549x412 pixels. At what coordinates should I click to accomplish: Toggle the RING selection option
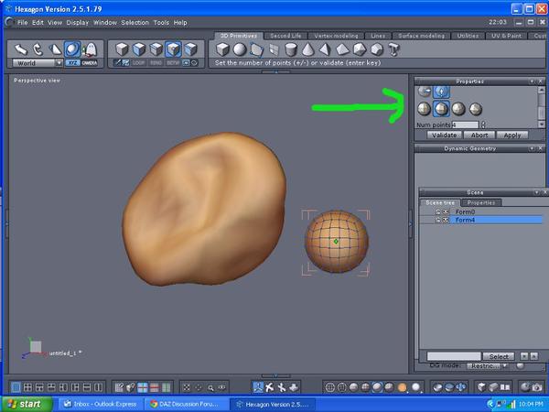156,63
